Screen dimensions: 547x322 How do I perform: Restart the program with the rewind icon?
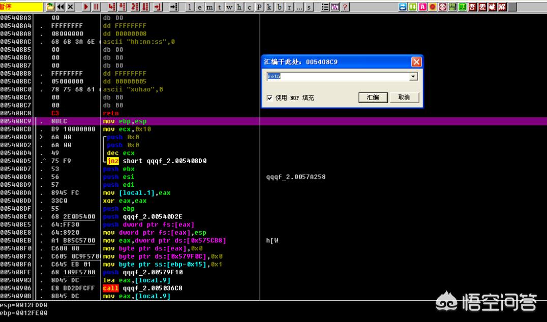point(60,7)
